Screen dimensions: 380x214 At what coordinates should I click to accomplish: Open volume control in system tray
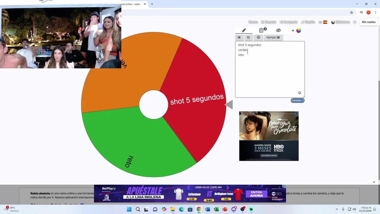[x=354, y=209]
